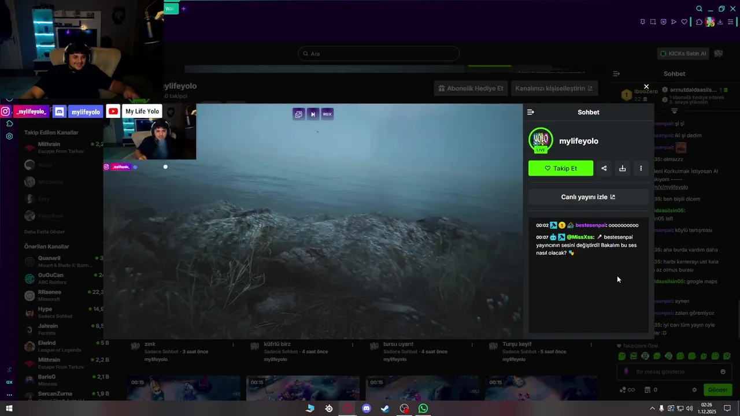Click the mylifeyolo avatar with LIVE badge
This screenshot has width=740, height=416.
[x=541, y=140]
